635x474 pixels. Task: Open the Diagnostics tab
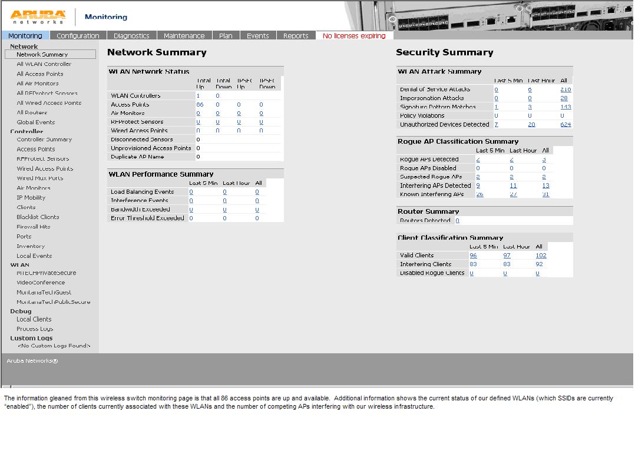click(131, 35)
